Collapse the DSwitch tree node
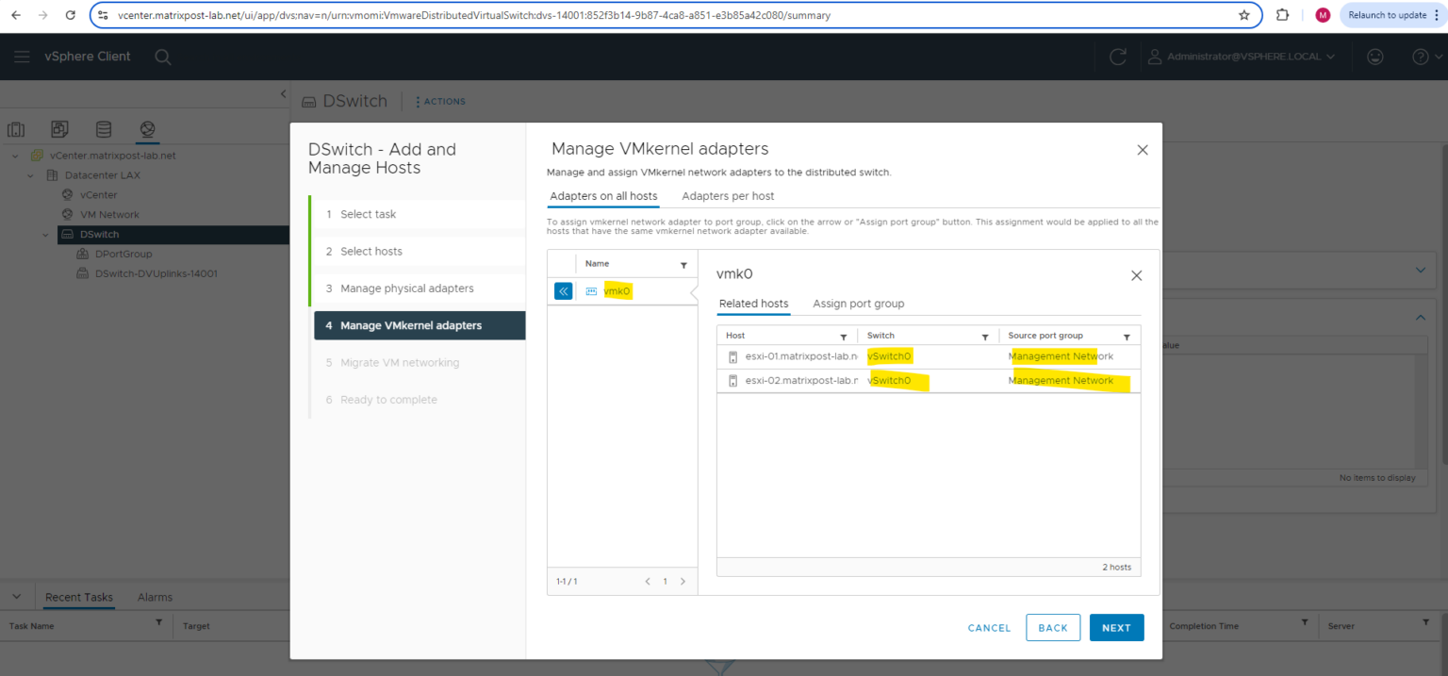The width and height of the screenshot is (1448, 676). (x=44, y=234)
